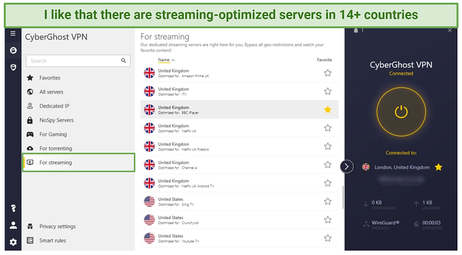This screenshot has width=462, height=255.
Task: Open the notifications bell icon
Action: 356,30
